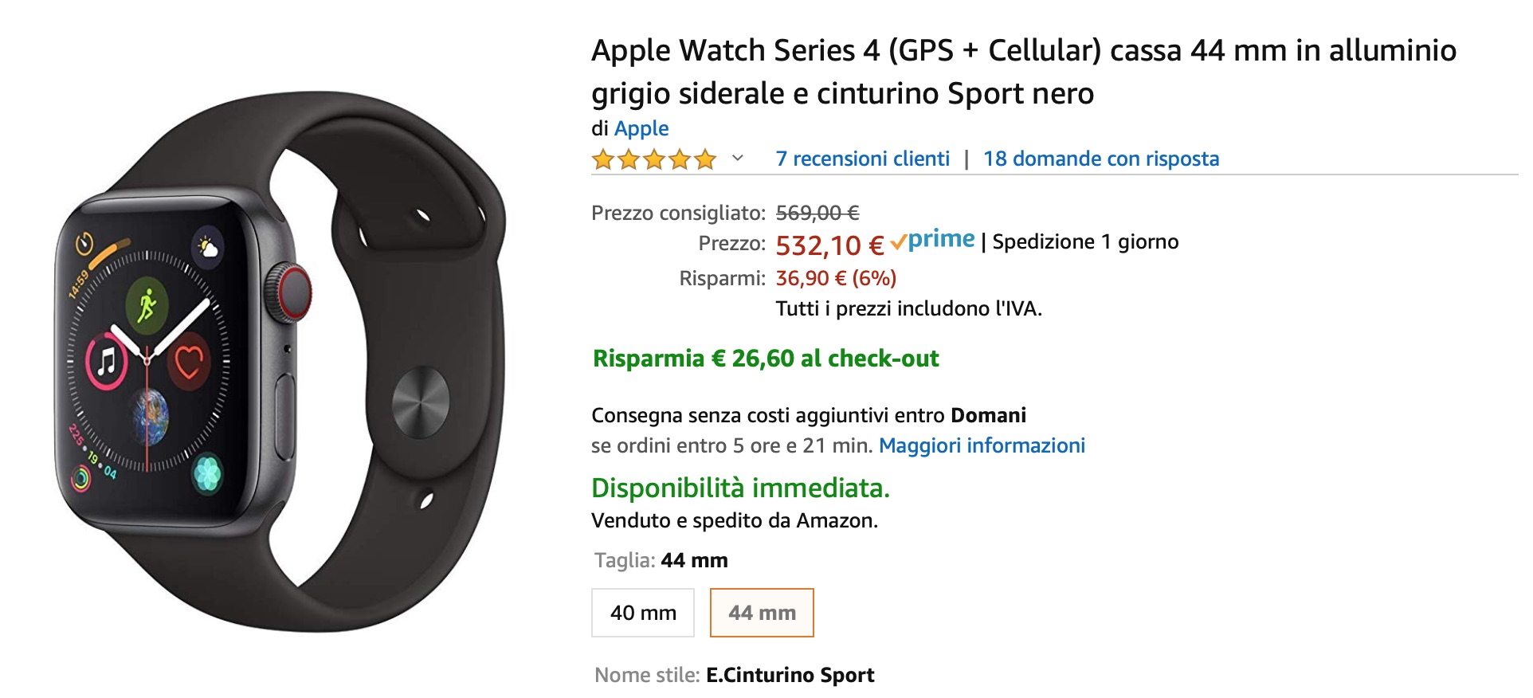This screenshot has width=1533, height=698.
Task: Click the 7 recensioni clienti link
Action: pos(861,159)
